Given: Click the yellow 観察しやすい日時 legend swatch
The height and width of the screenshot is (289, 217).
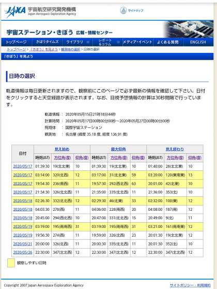Looking at the screenshot, I should coord(11,263).
